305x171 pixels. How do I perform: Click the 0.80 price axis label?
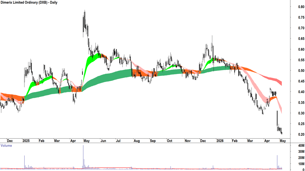point(301,7)
